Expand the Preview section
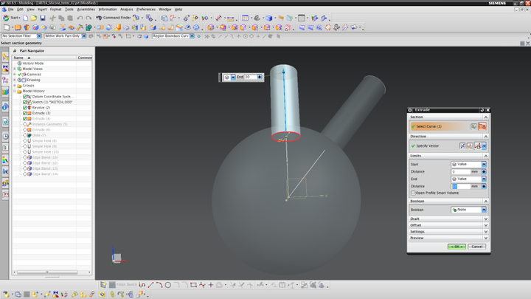 coord(448,238)
